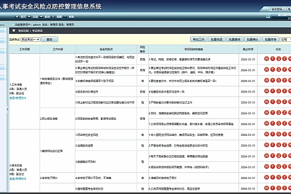The width and height of the screenshot is (291, 194).
Task: Click W status icon in 事业单位考试 risk row
Action: tap(266, 70)
